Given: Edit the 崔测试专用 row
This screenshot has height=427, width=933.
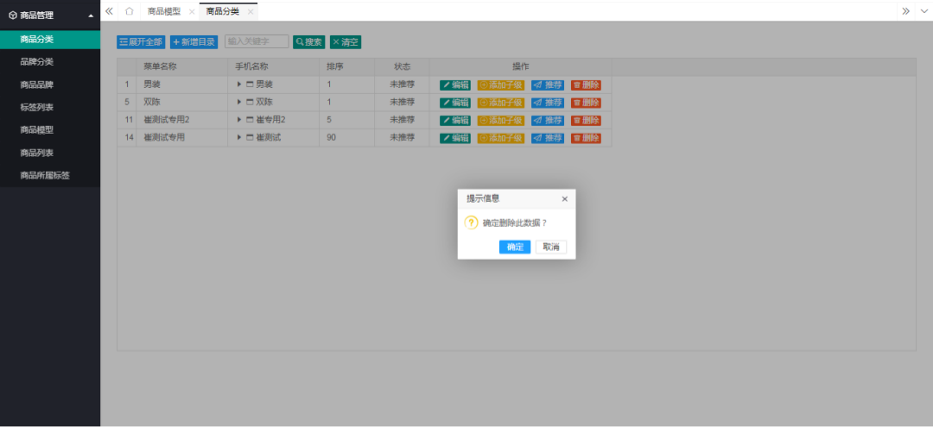Looking at the screenshot, I should click(x=455, y=138).
